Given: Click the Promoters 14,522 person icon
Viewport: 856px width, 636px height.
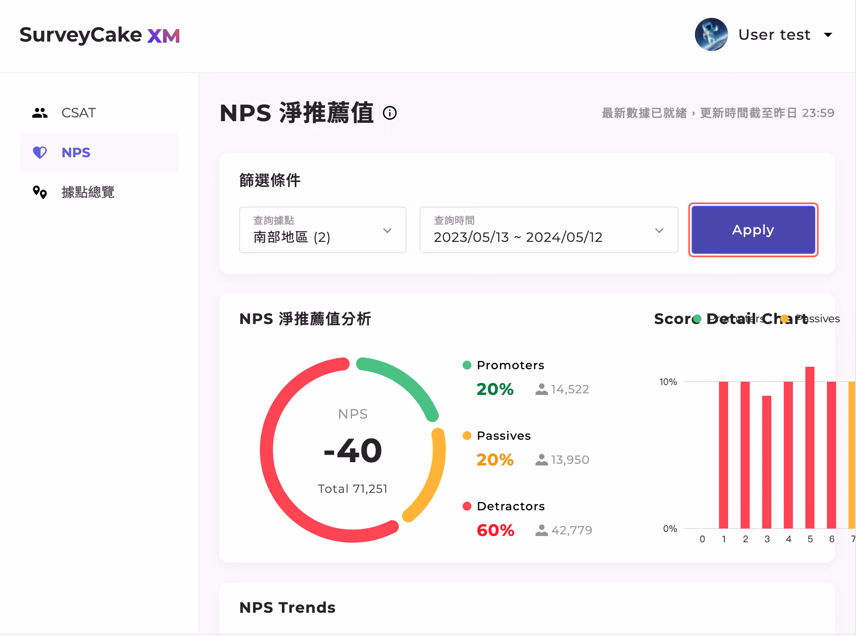Looking at the screenshot, I should [541, 389].
